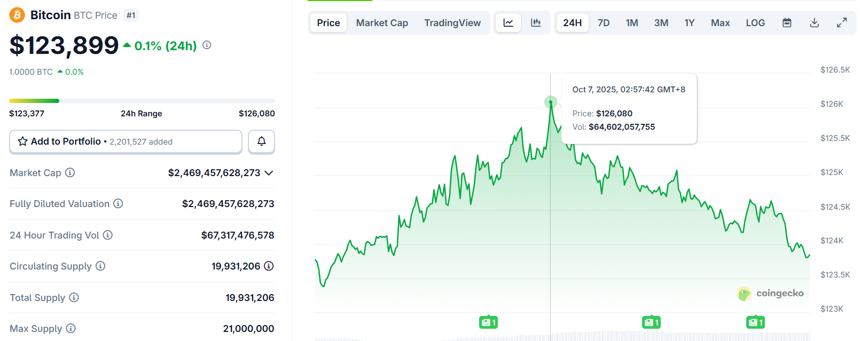Expand the Market Cap value chevron
The width and height of the screenshot is (860, 341).
coord(269,173)
